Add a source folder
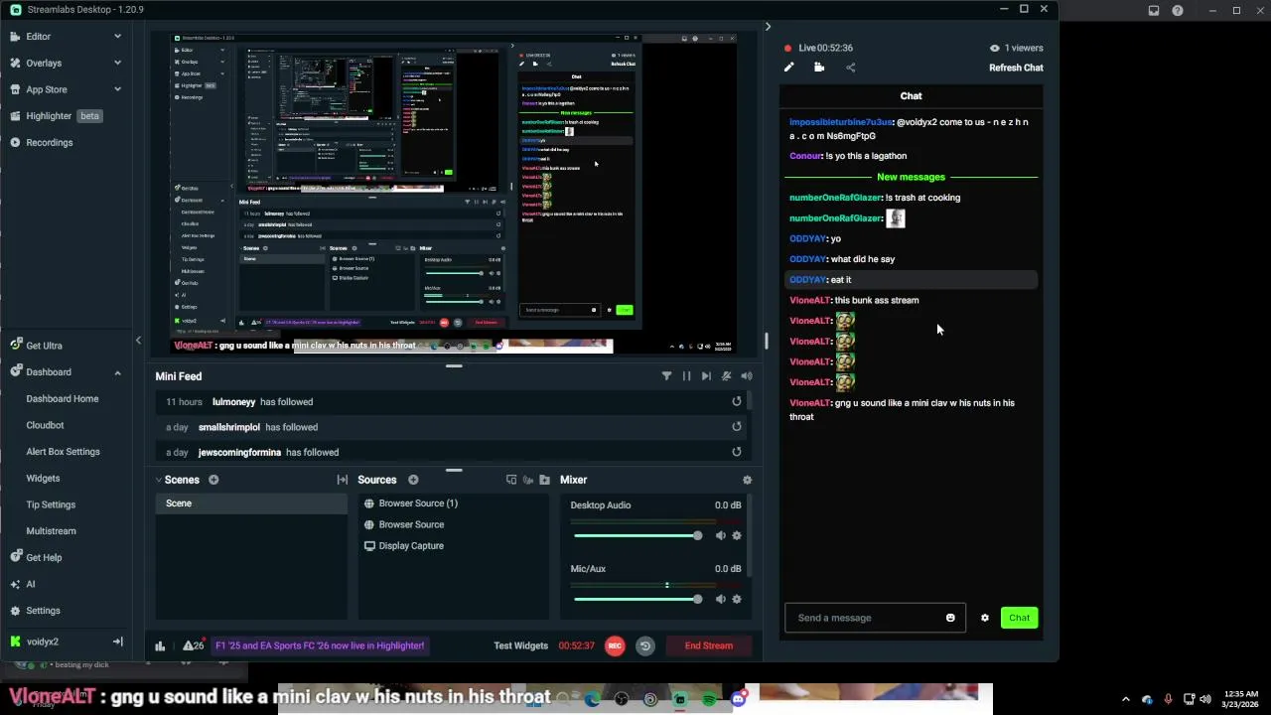Viewport: 1271px width, 715px height. pos(544,480)
